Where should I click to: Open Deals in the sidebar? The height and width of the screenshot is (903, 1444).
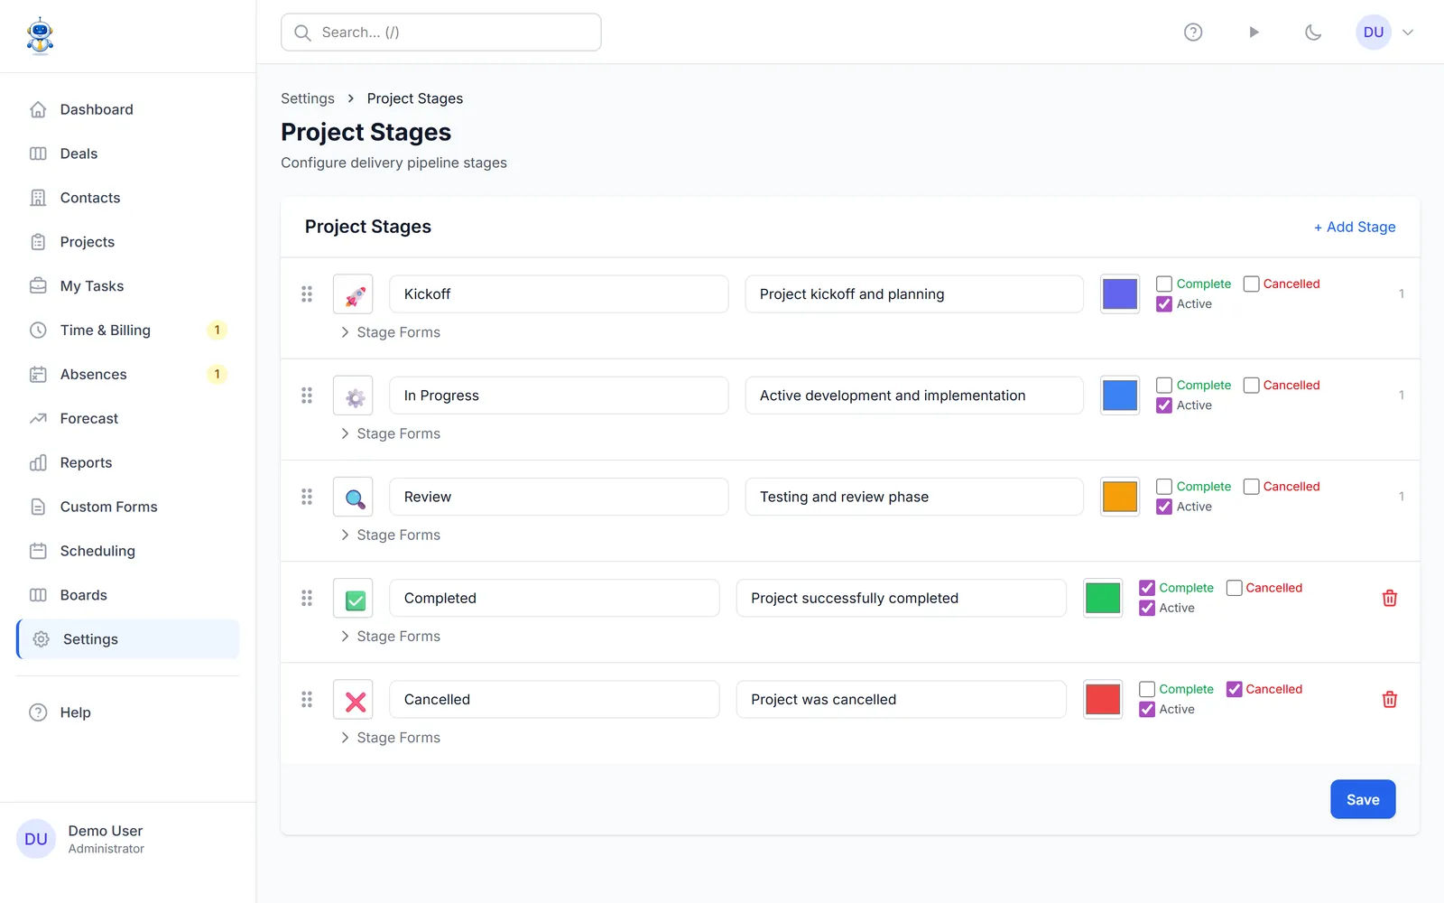[127, 154]
